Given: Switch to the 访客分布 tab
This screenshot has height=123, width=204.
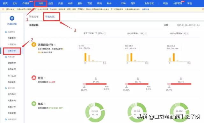Looking at the screenshot, I should click(34, 17).
